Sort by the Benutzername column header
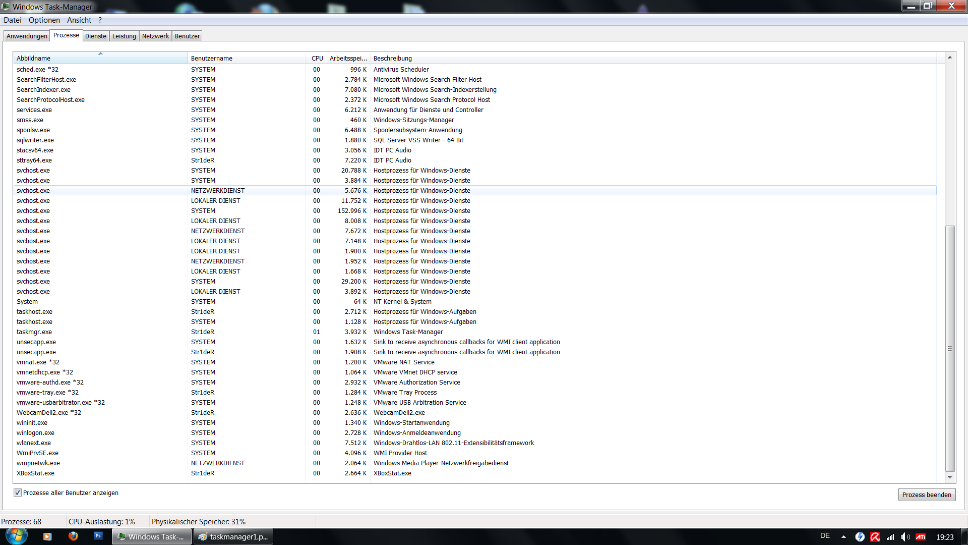Screen dimensions: 968x545 pyautogui.click(x=247, y=58)
